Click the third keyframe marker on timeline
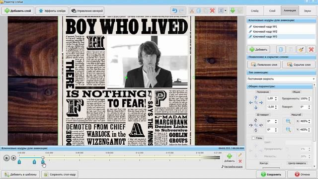The width and height of the screenshot is (318, 179). 43,162
